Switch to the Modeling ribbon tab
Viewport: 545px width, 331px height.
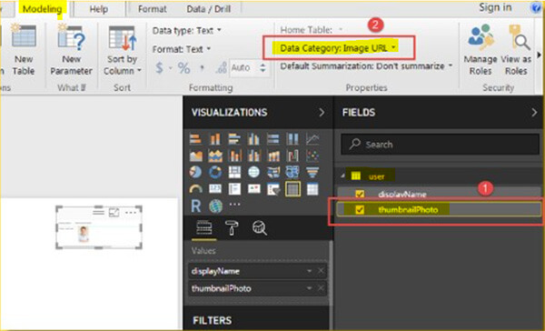tap(42, 9)
